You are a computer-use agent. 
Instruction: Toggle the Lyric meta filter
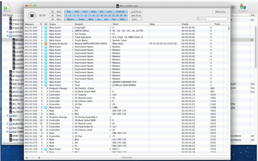click(106, 19)
